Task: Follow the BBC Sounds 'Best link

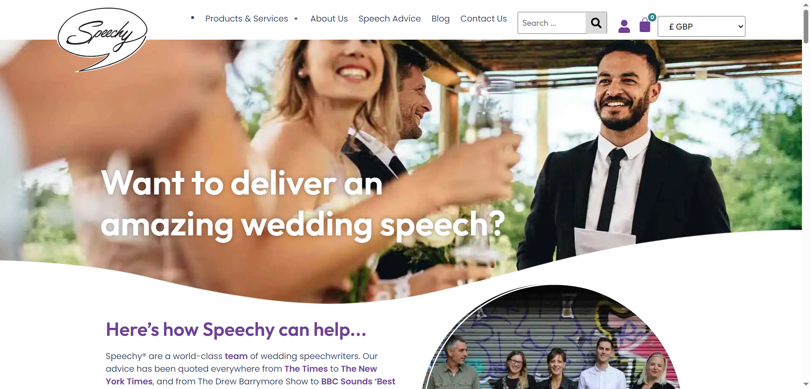Action: click(x=358, y=381)
